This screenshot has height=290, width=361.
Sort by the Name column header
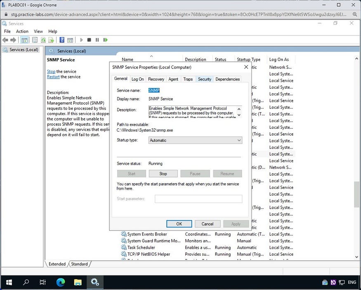151,59
